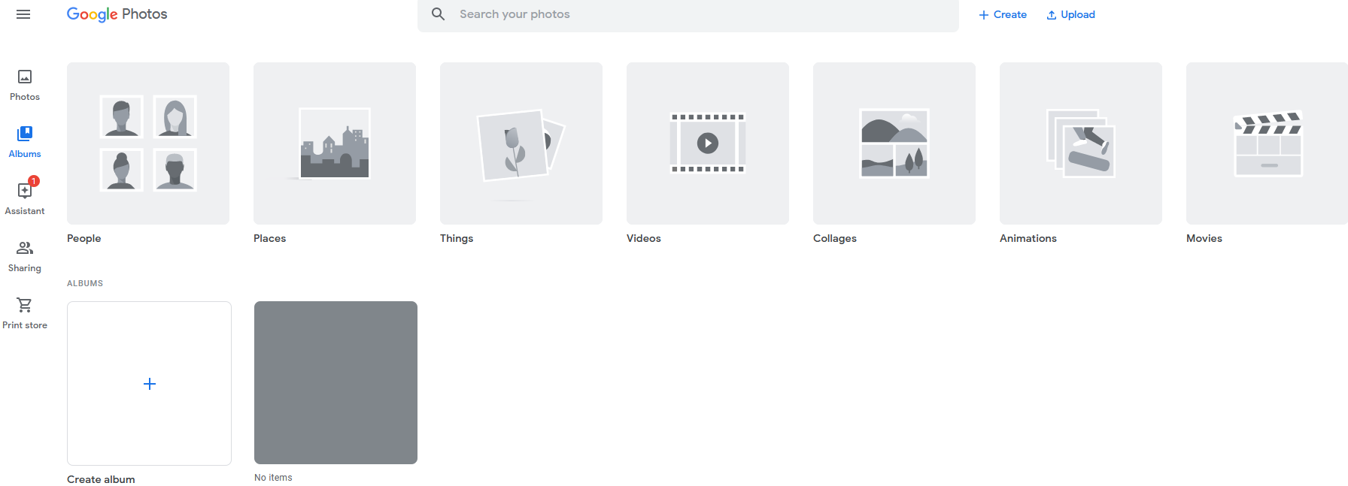Click the Google Photos logo
Image resolution: width=1348 pixels, height=486 pixels.
[117, 14]
